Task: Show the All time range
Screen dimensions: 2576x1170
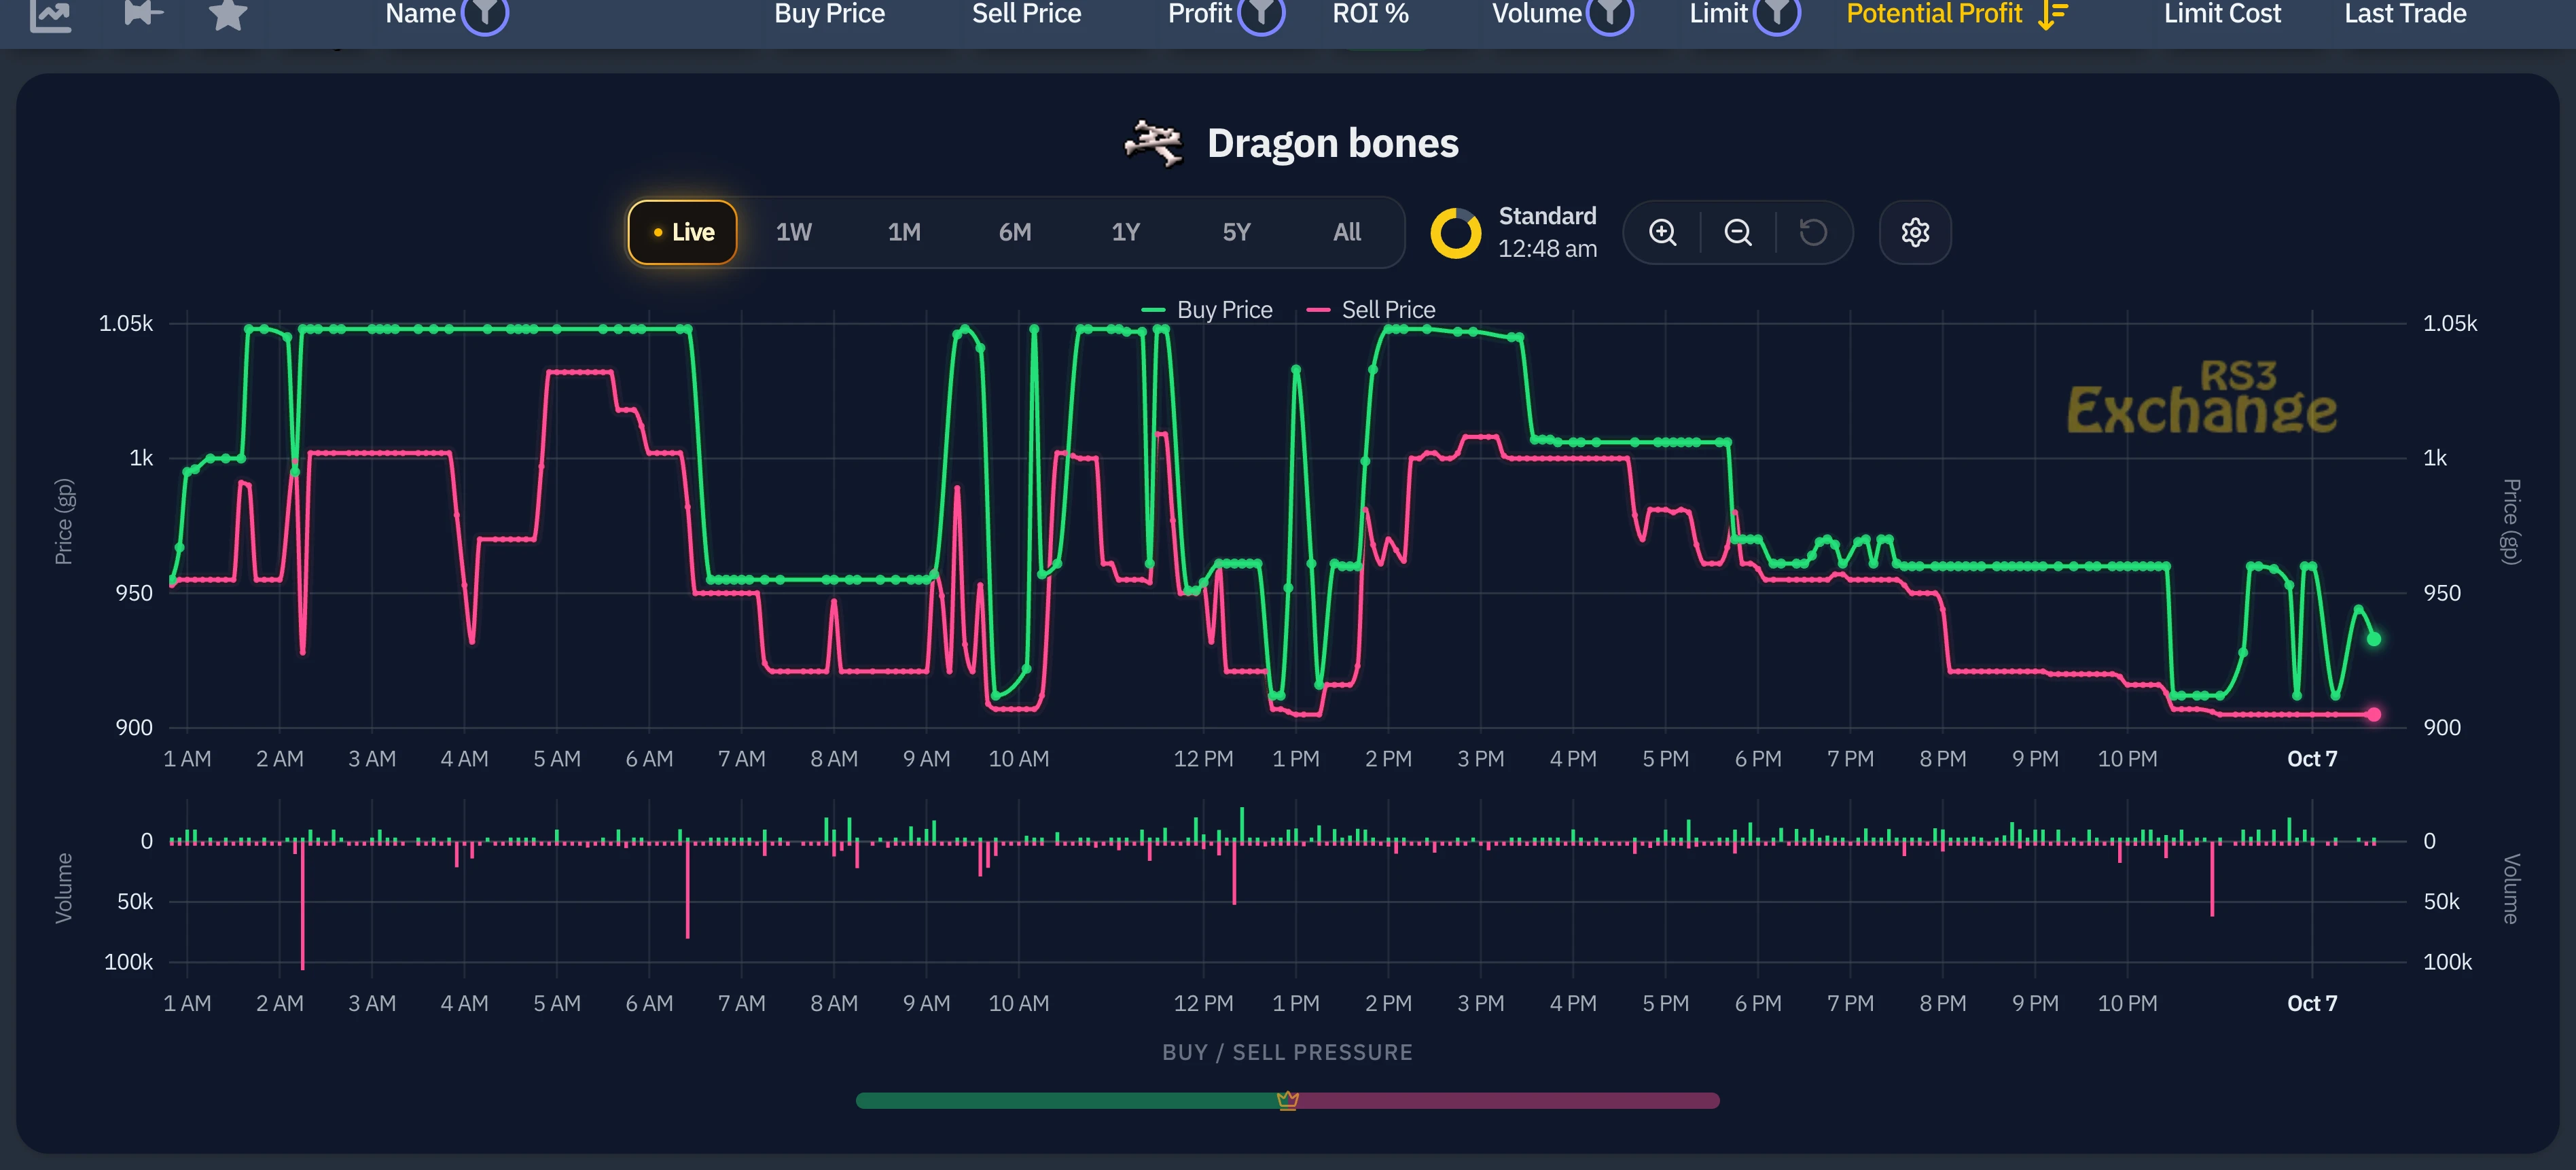Action: click(1347, 232)
